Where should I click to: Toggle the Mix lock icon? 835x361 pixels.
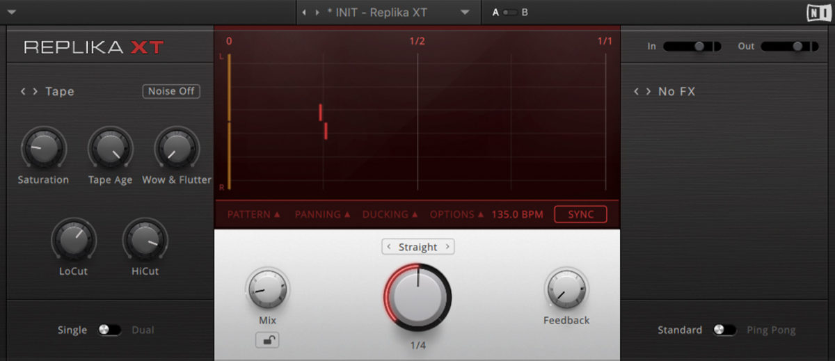267,340
